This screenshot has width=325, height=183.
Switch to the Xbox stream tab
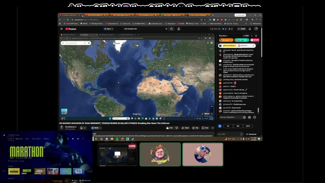click(173, 15)
